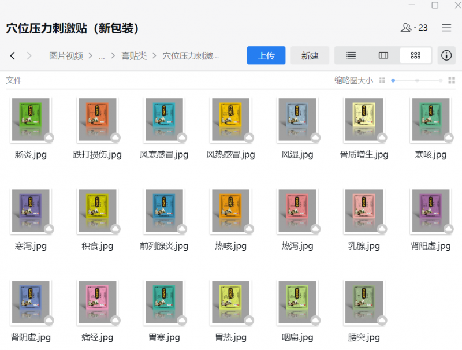
Task: Switch to grid thumbnail view
Action: pos(415,55)
